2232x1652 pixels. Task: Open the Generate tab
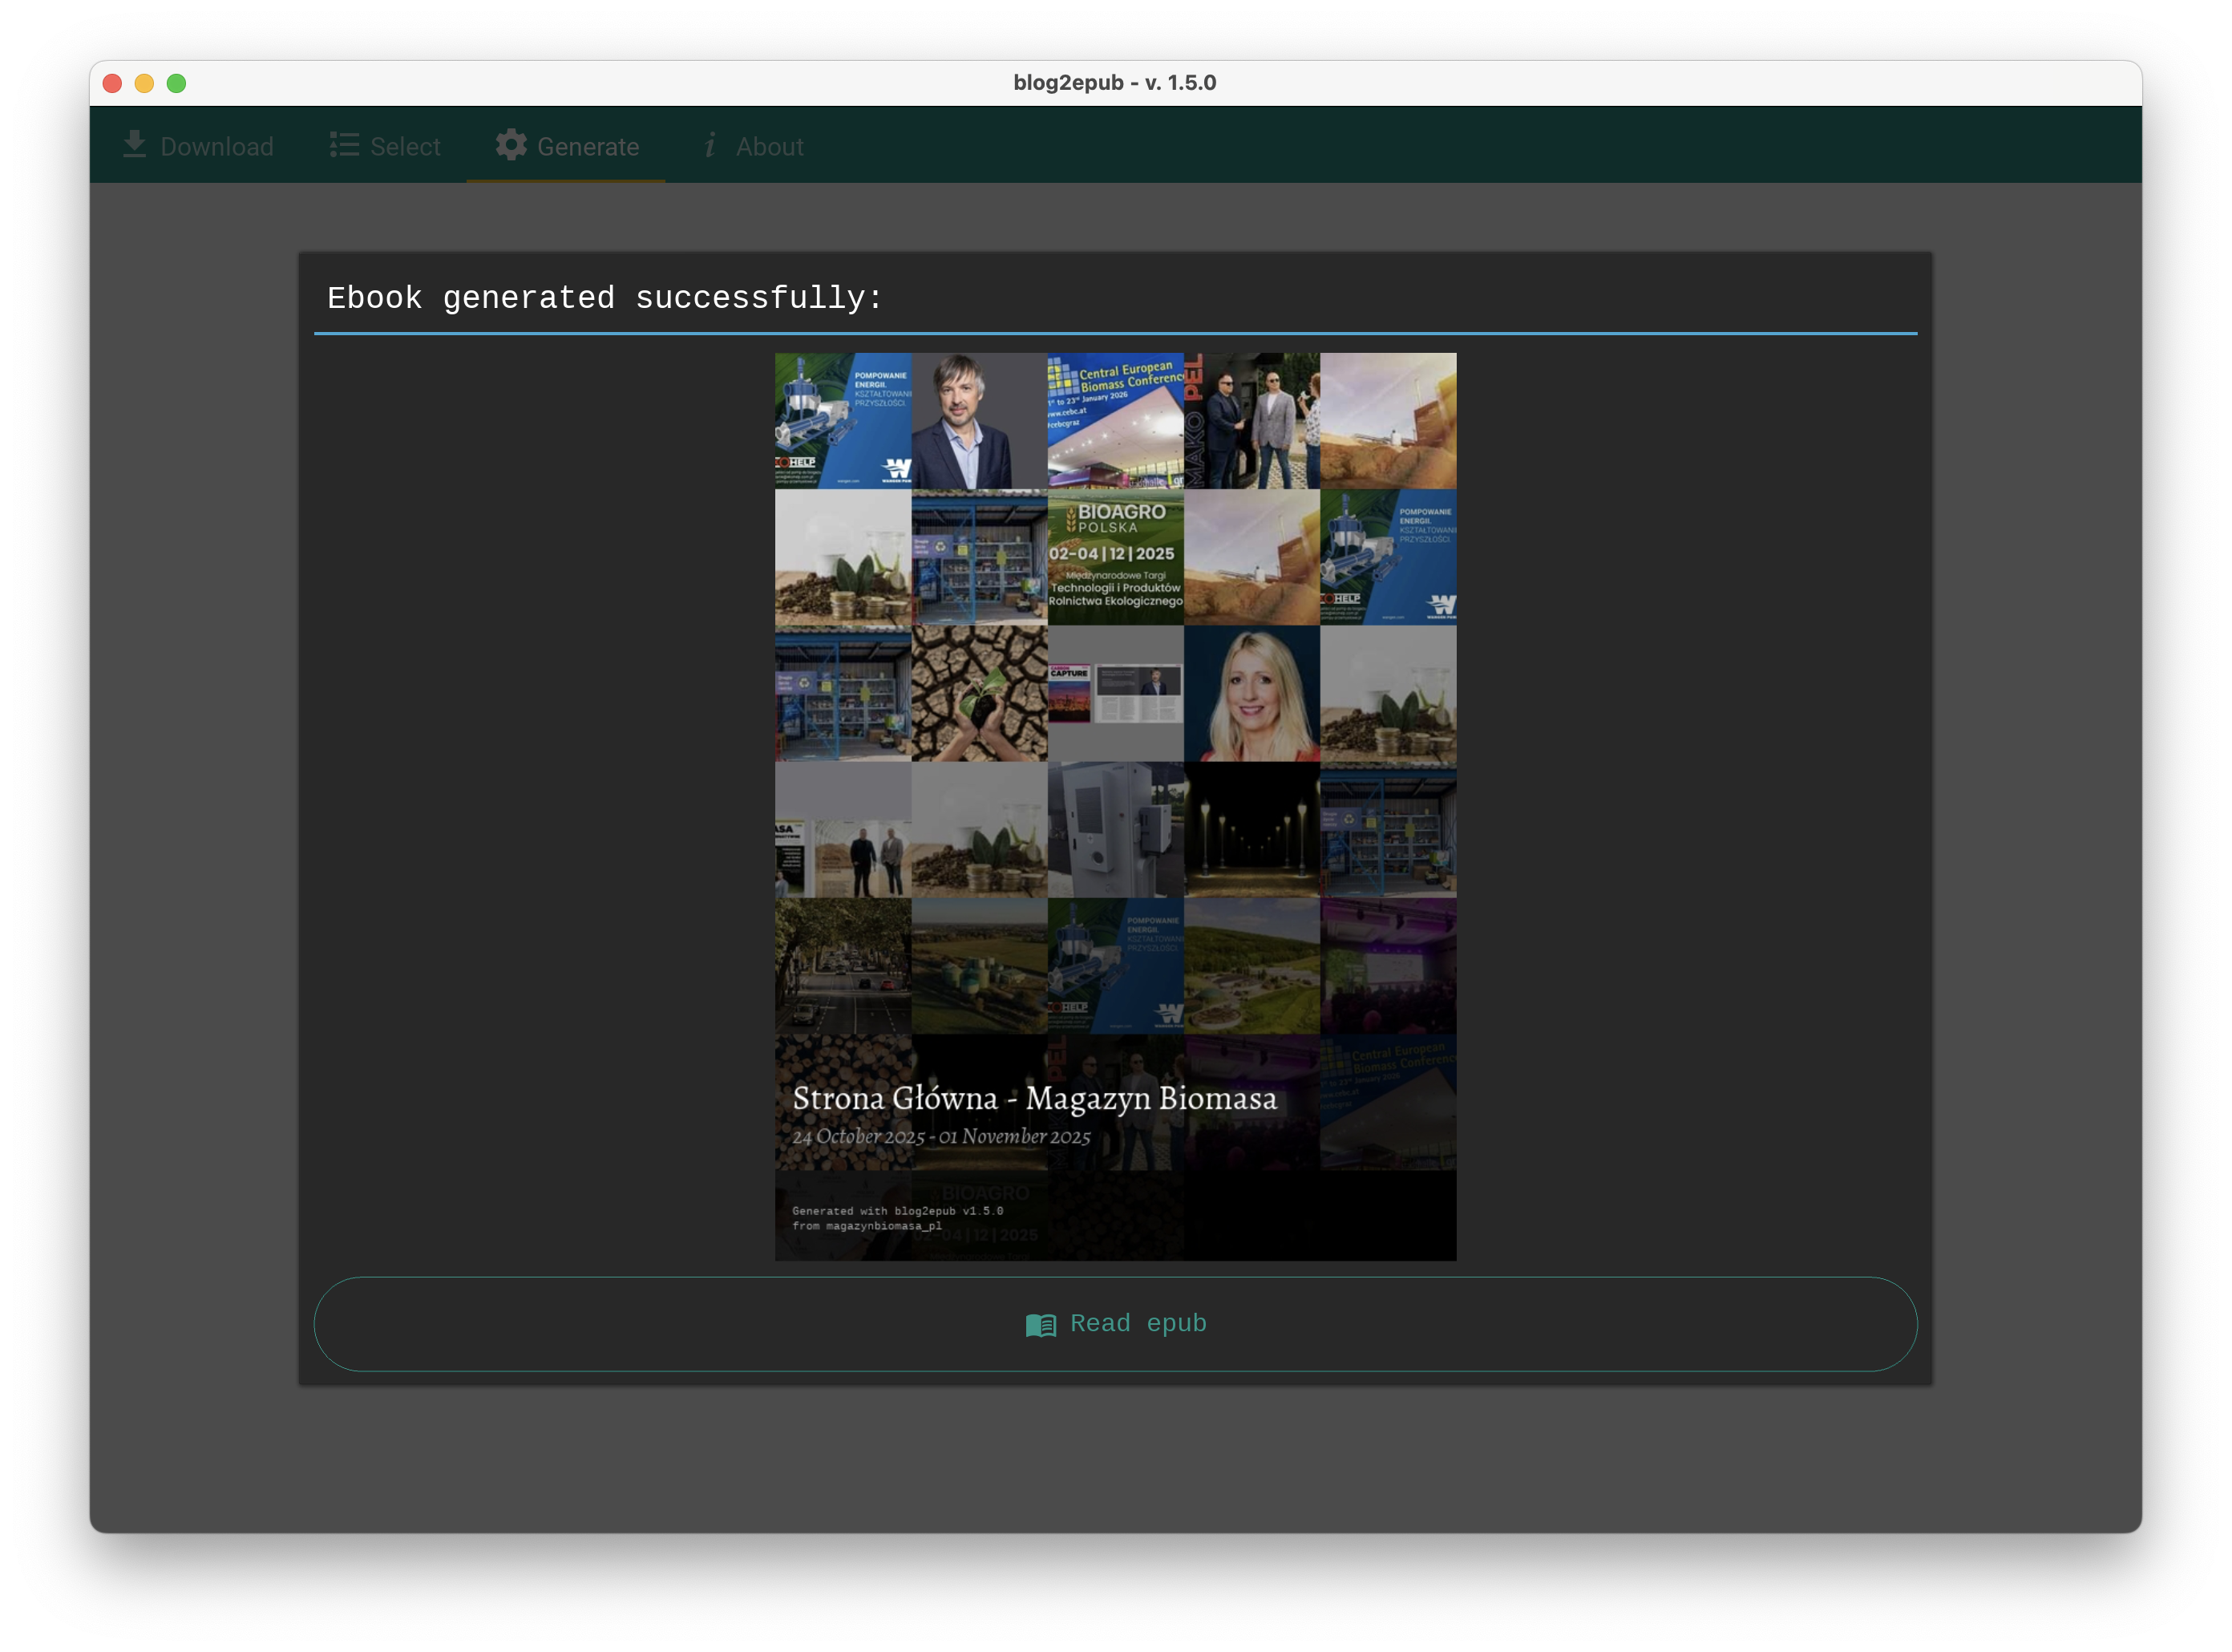tap(567, 146)
